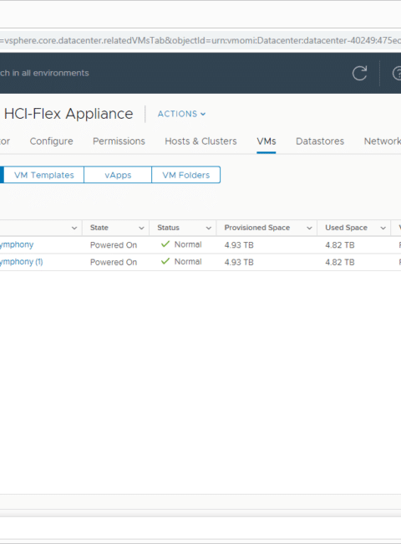This screenshot has height=544, width=401.
Task: Open the ACTIONS dropdown menu
Action: pyautogui.click(x=181, y=114)
